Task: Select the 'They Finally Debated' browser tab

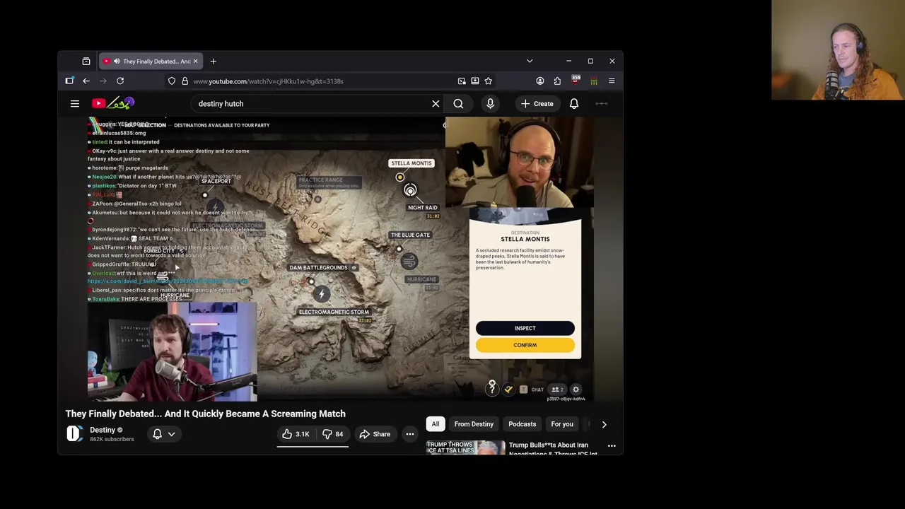Action: tap(151, 62)
